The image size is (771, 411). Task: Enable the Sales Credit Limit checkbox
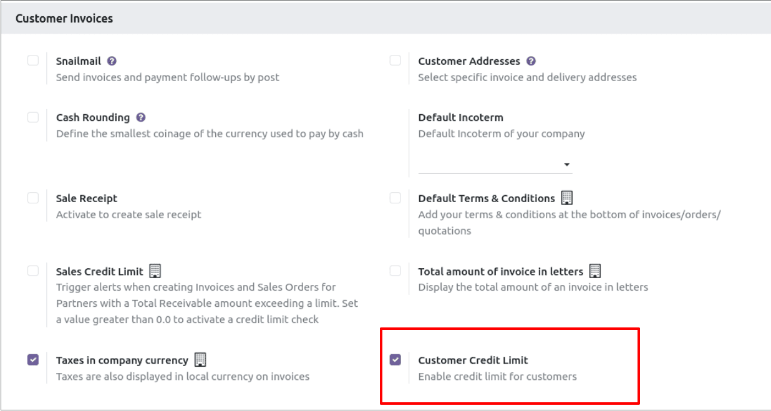[x=33, y=271]
